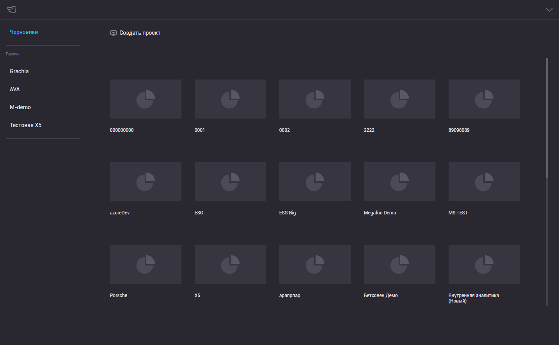Click the 89098089 project name
This screenshot has height=345, width=559.
point(459,130)
